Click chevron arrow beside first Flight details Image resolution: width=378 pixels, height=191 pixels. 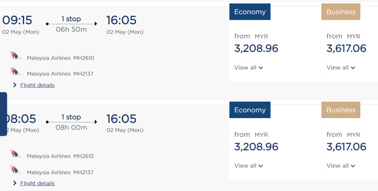click(x=15, y=85)
